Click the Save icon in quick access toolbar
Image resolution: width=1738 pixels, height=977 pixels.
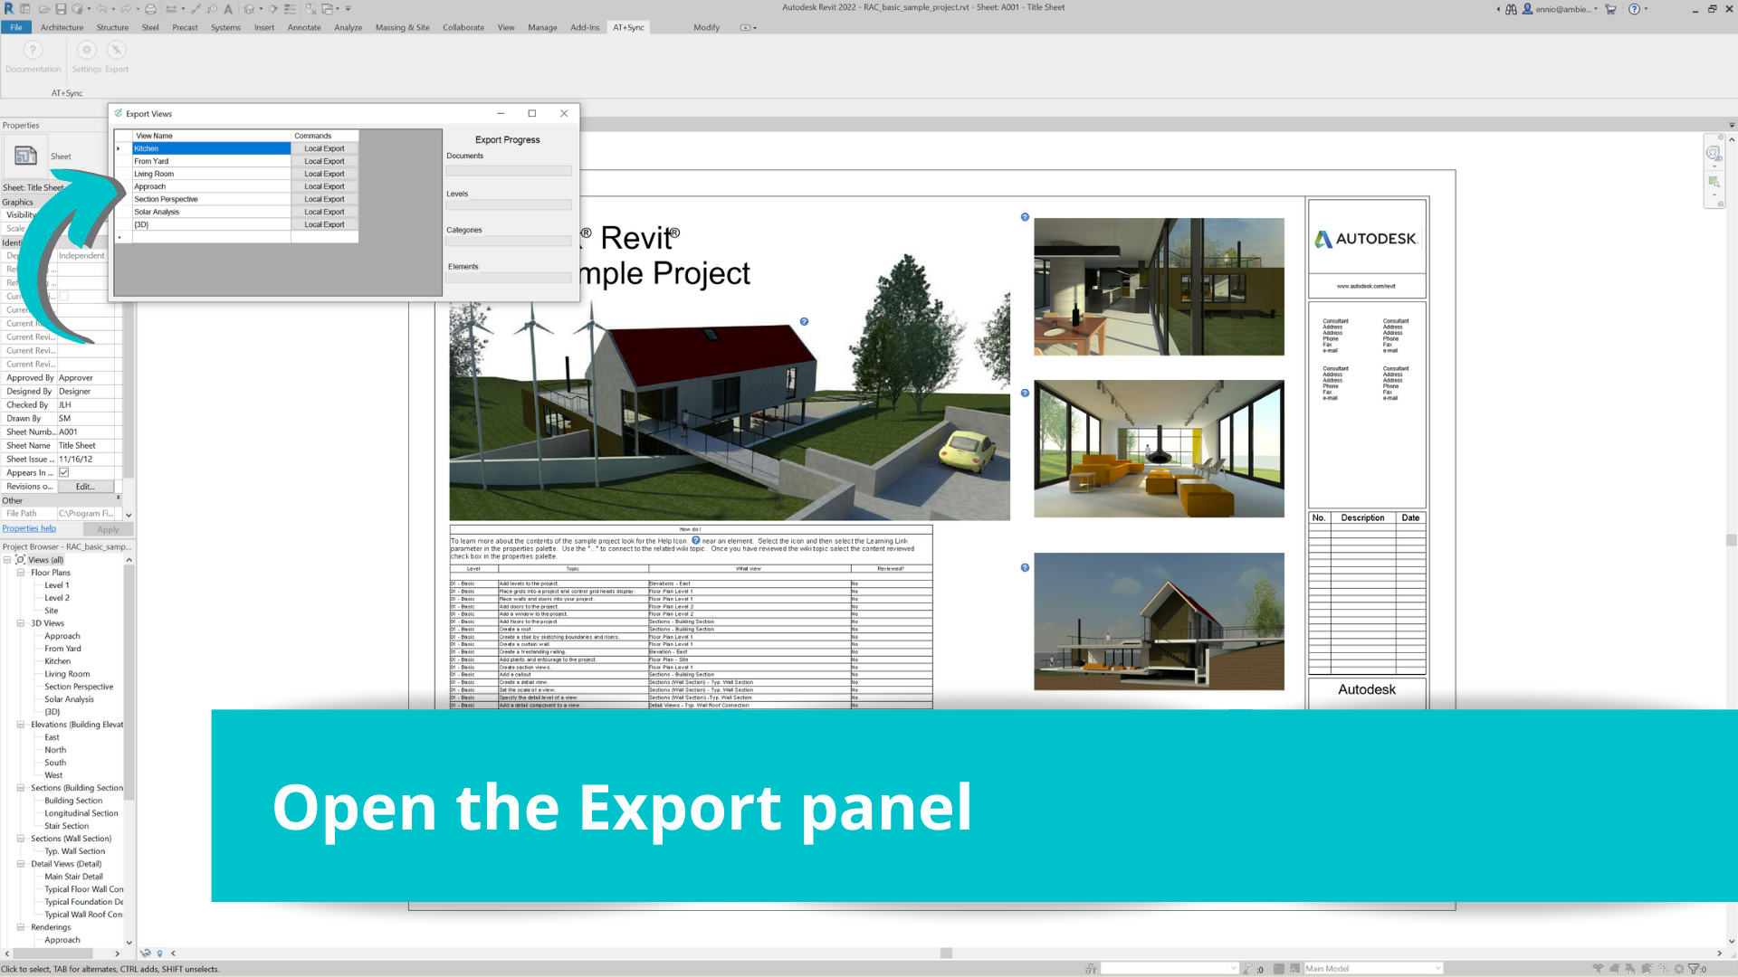tap(61, 9)
